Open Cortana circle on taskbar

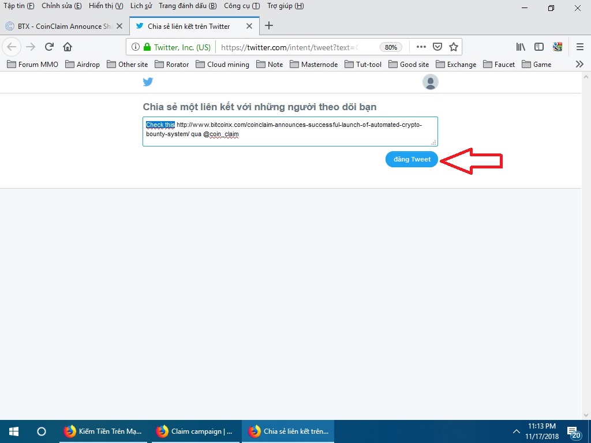coord(42,431)
